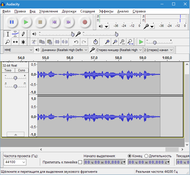Click the Undo arrow icon
Image resolution: width=190 pixels, height=175 pixels.
pyautogui.click(x=76, y=42)
